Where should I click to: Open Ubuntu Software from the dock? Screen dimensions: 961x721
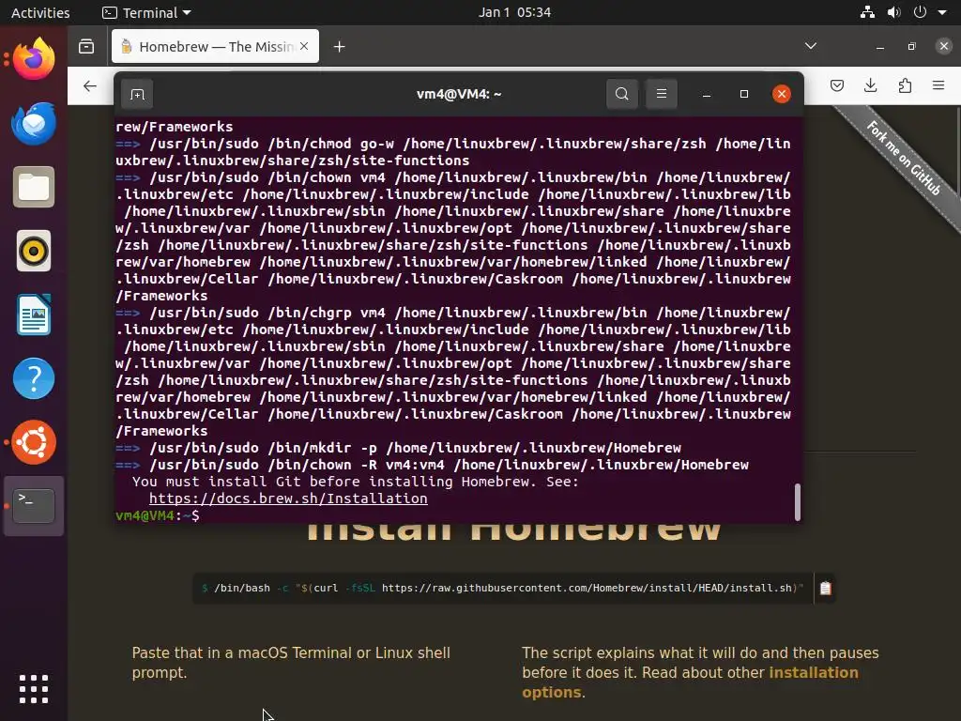[x=34, y=442]
